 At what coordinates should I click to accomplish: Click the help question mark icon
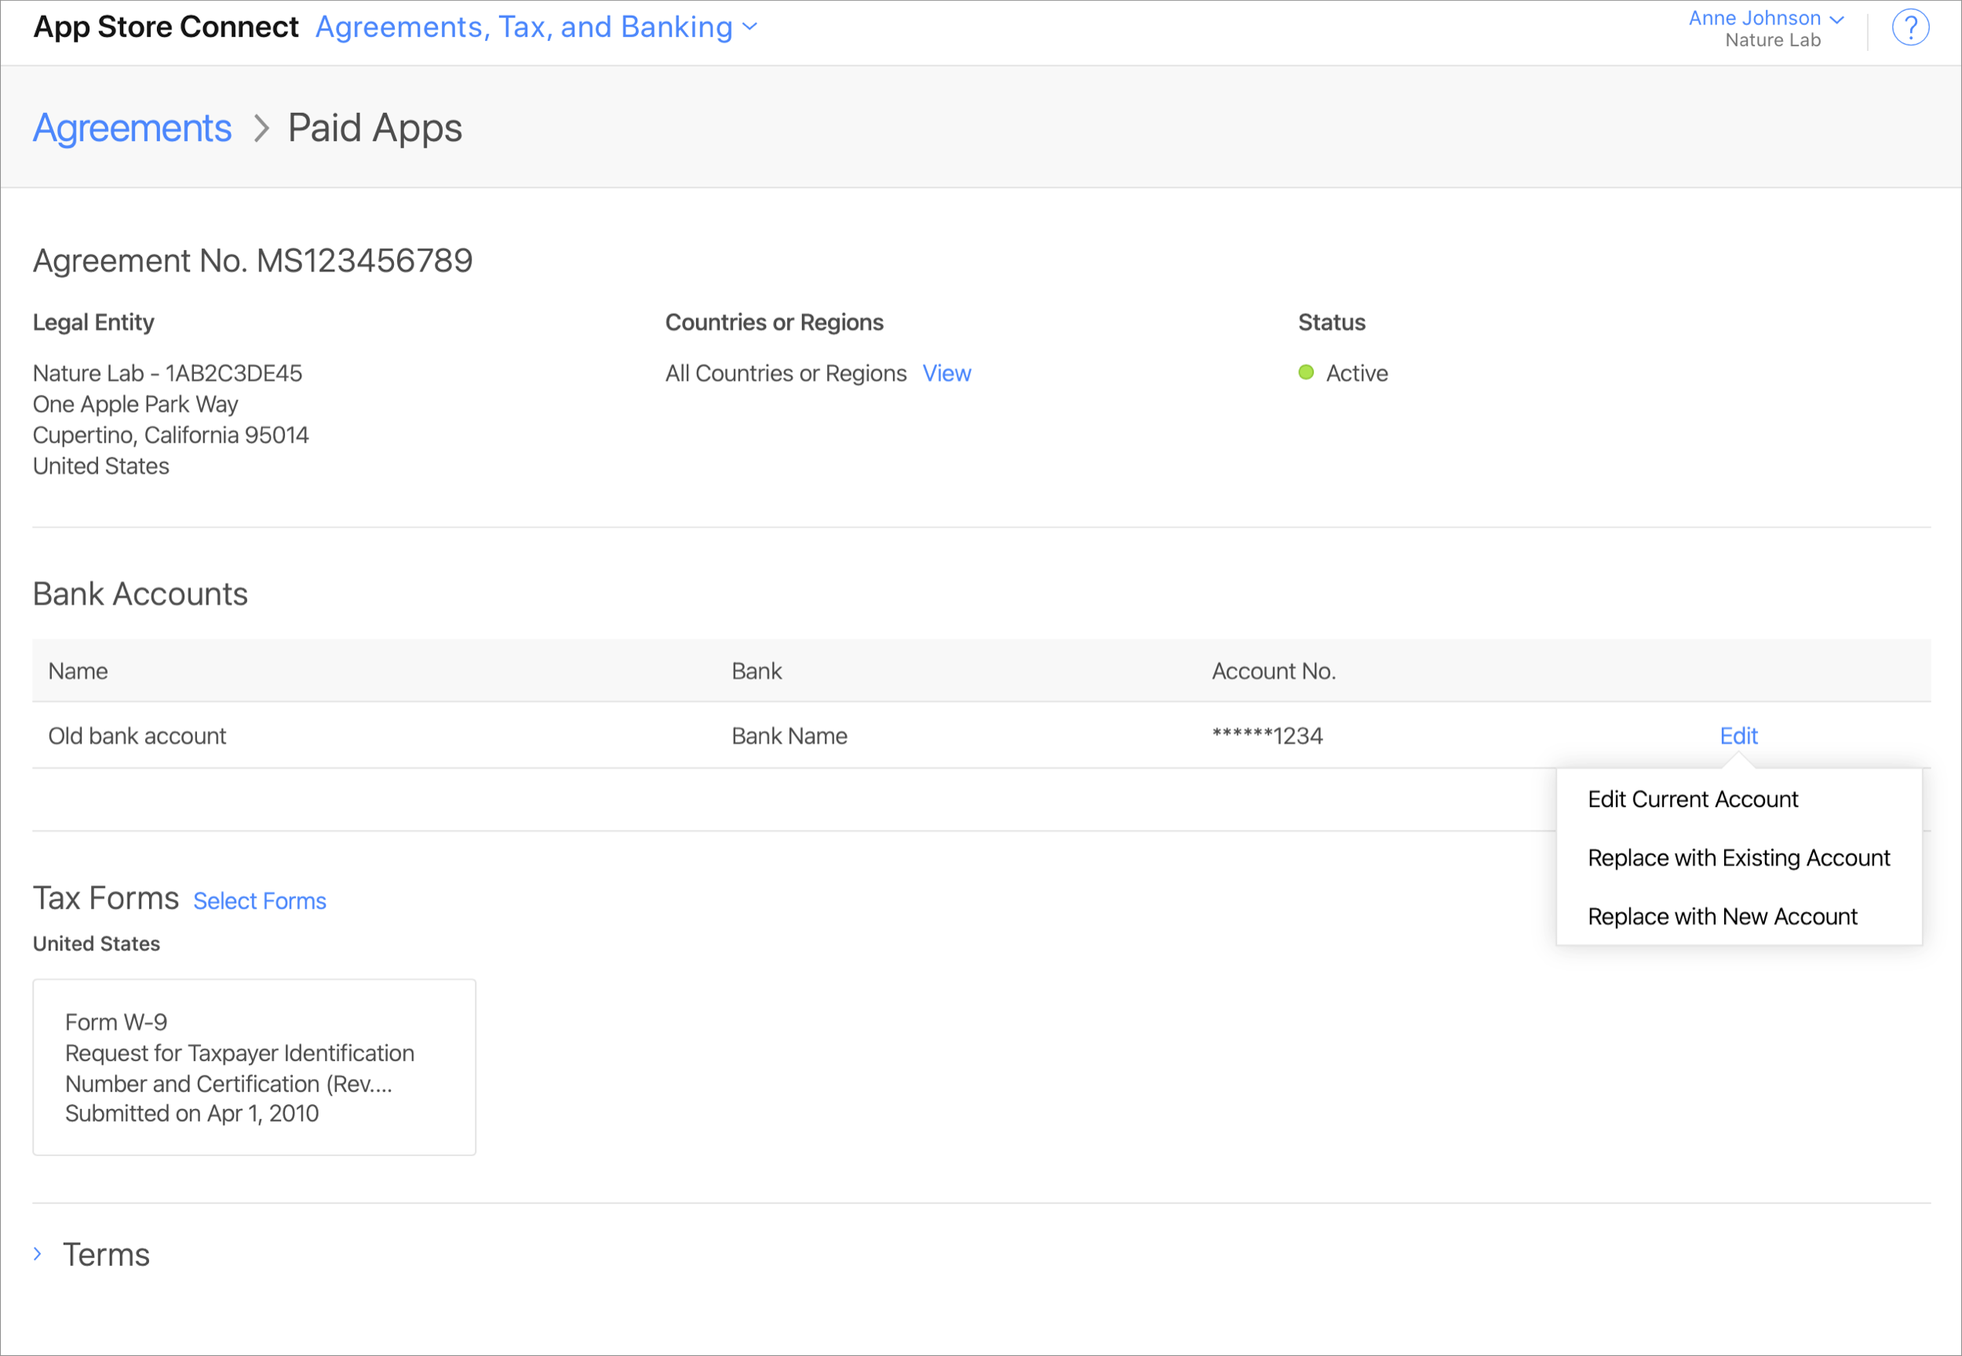pos(1909,28)
